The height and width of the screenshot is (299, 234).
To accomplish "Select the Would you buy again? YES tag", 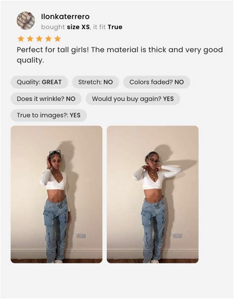I will pyautogui.click(x=133, y=99).
